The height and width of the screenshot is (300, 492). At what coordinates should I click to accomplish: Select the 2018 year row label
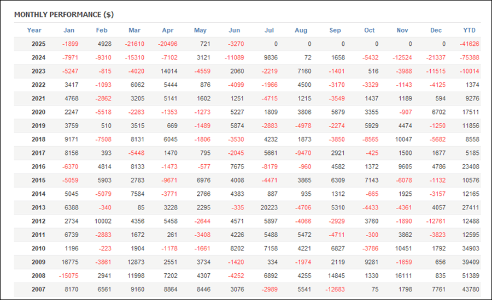(38, 139)
